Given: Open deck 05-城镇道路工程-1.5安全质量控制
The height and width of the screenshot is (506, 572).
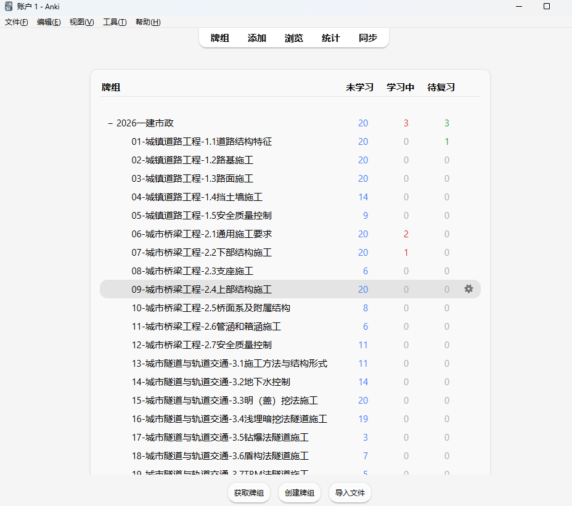Looking at the screenshot, I should coord(202,216).
